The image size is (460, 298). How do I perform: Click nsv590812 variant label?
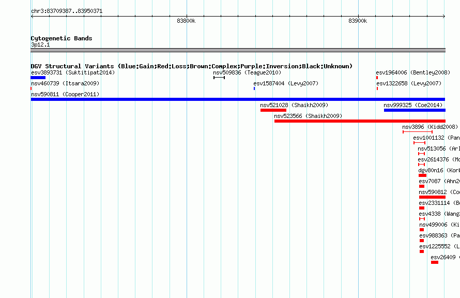[x=439, y=192]
